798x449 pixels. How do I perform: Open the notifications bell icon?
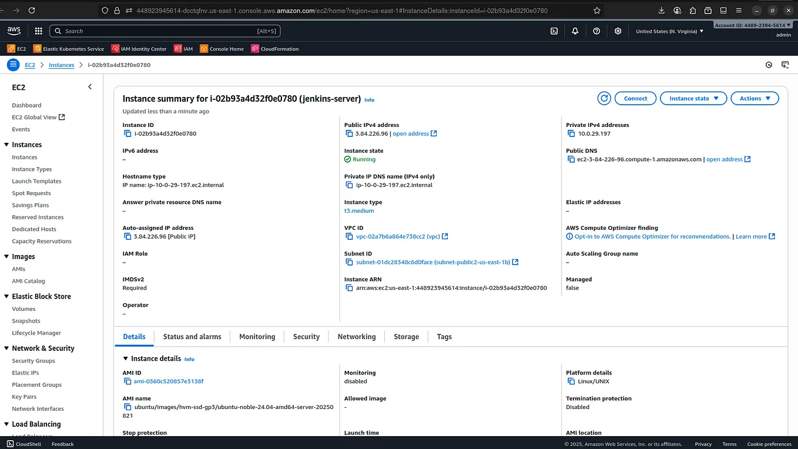[x=575, y=31]
